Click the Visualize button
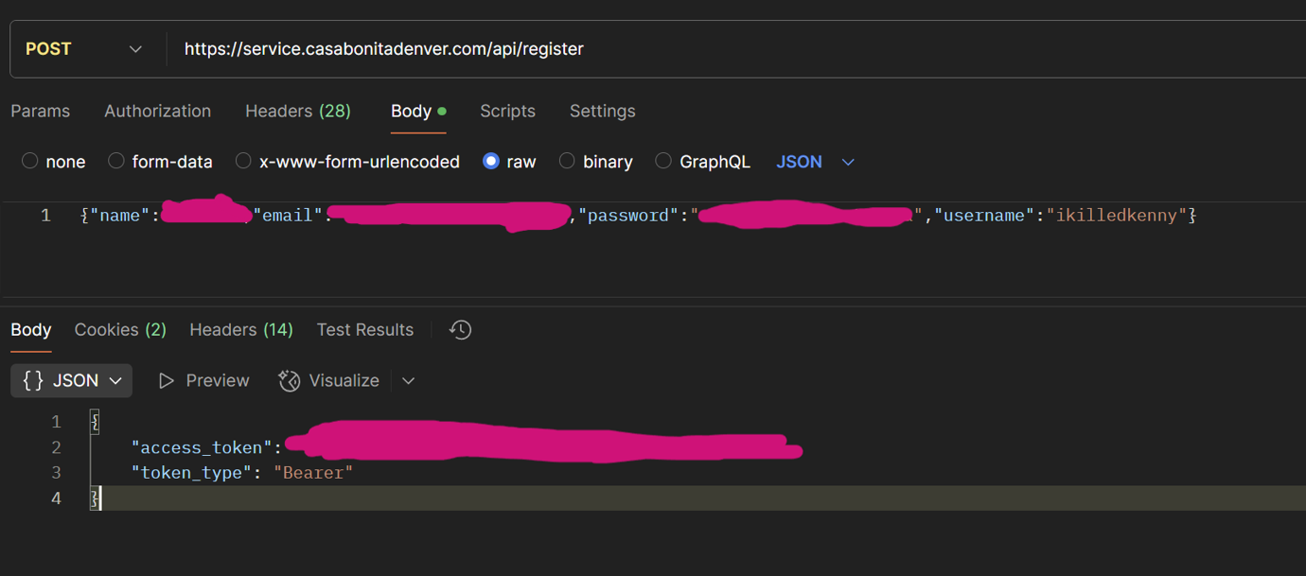Screen dimensions: 1306x576 click(329, 380)
